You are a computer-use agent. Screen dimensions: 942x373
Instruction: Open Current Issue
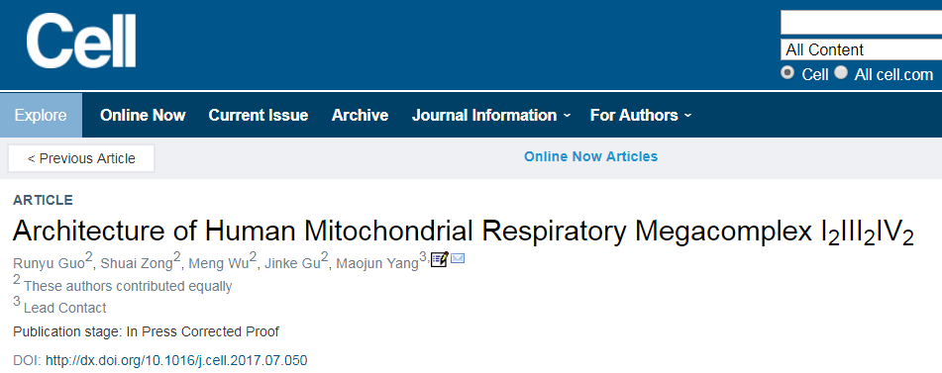(x=259, y=115)
